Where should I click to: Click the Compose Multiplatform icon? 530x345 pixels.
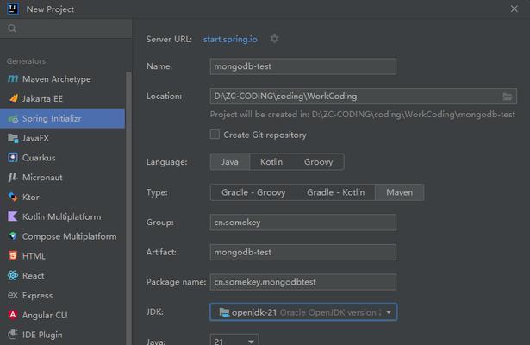[13, 236]
